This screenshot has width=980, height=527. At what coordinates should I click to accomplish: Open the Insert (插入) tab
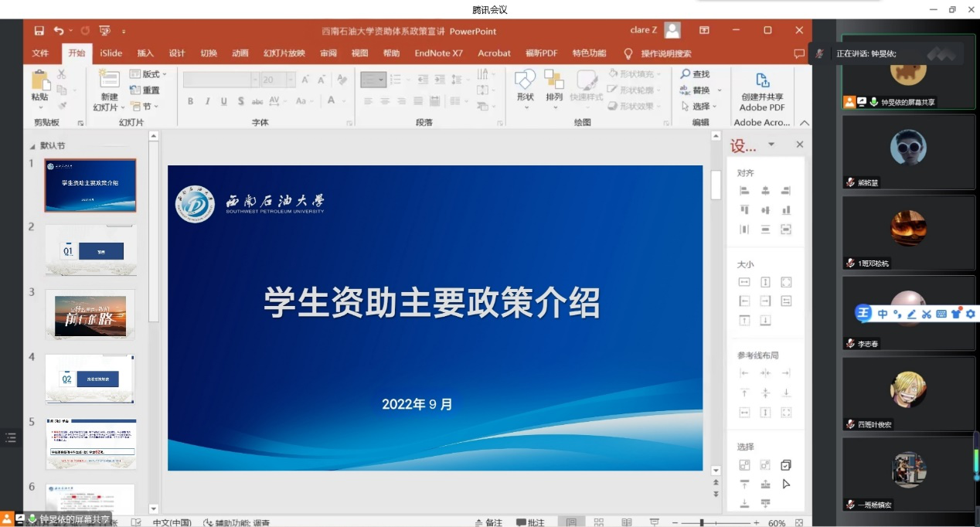pos(145,53)
